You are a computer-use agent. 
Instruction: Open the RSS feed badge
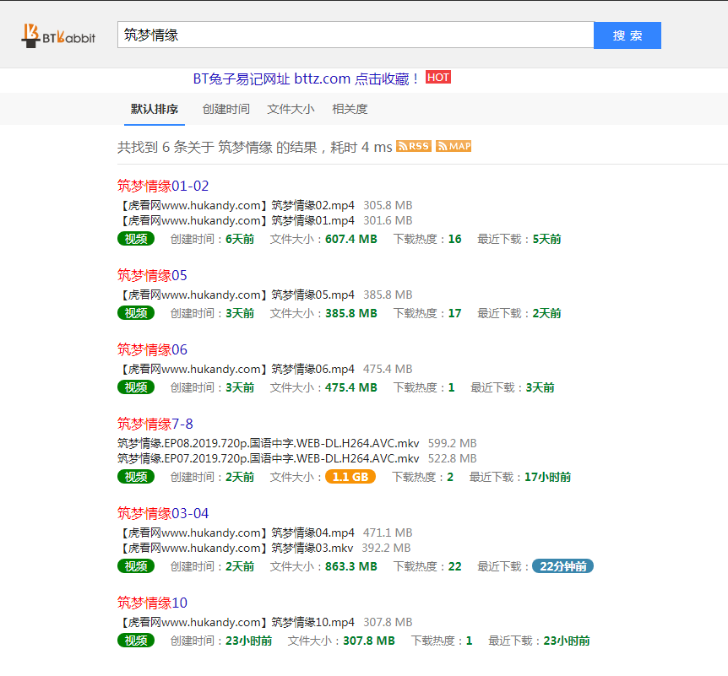413,146
